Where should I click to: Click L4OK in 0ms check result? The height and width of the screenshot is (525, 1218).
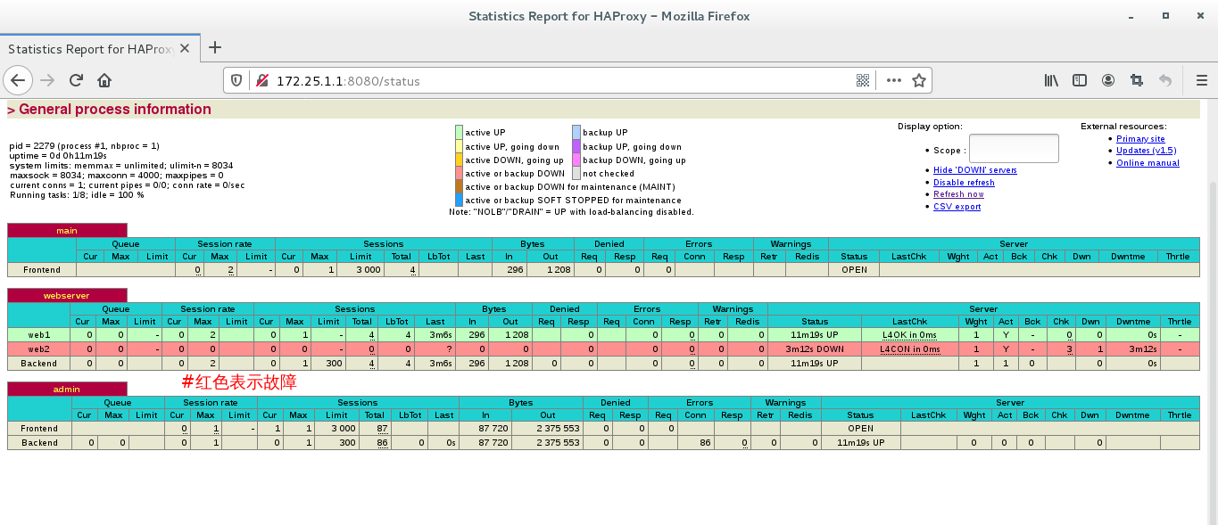point(909,335)
